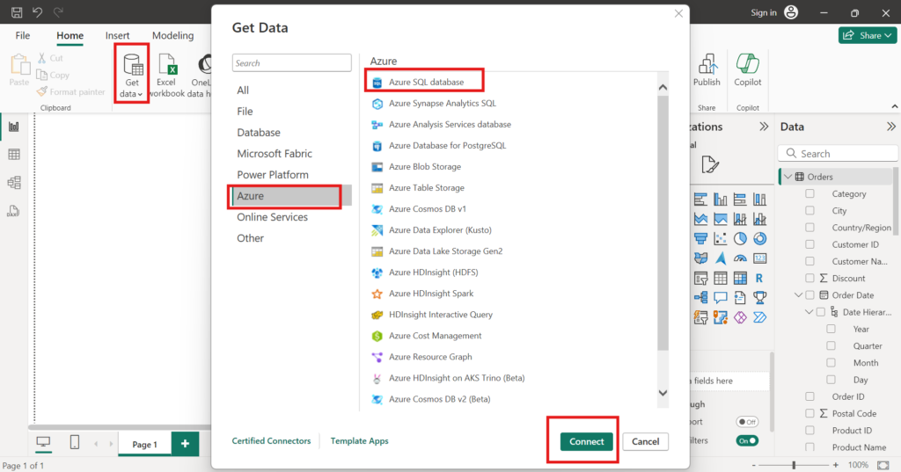Click the Cancel button

(x=645, y=441)
